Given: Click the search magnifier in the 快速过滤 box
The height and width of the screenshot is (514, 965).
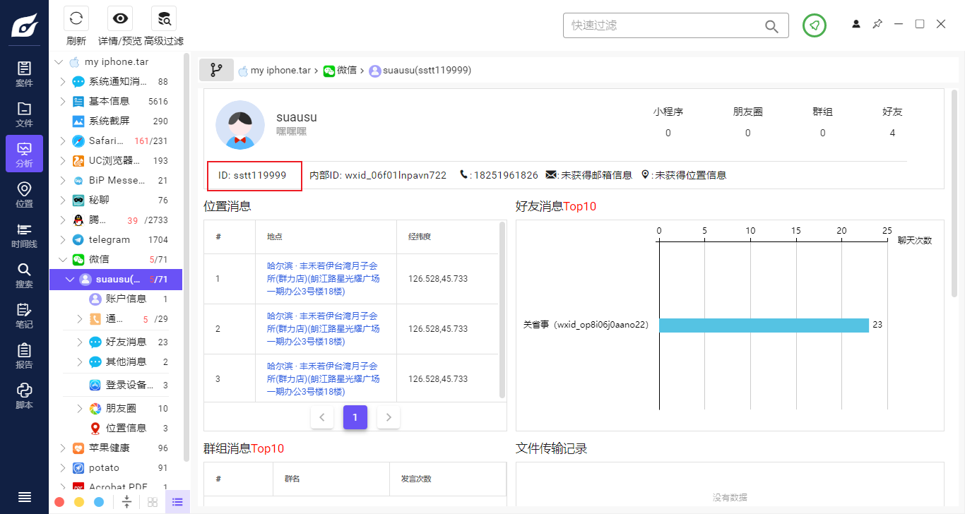Looking at the screenshot, I should pyautogui.click(x=772, y=25).
